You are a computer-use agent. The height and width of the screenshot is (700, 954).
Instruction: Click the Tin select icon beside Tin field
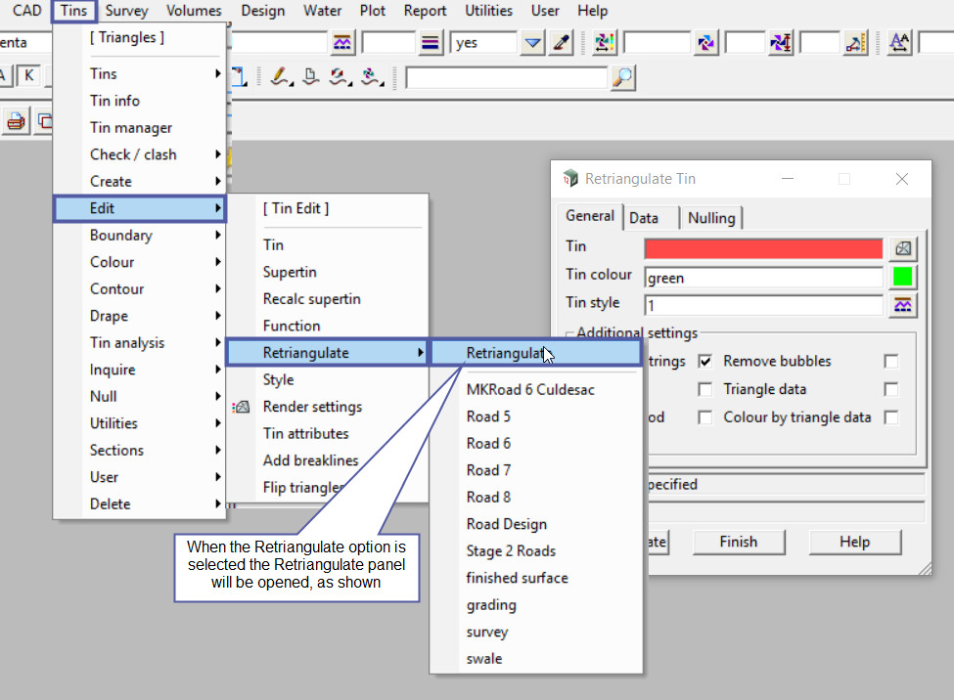pyautogui.click(x=902, y=248)
